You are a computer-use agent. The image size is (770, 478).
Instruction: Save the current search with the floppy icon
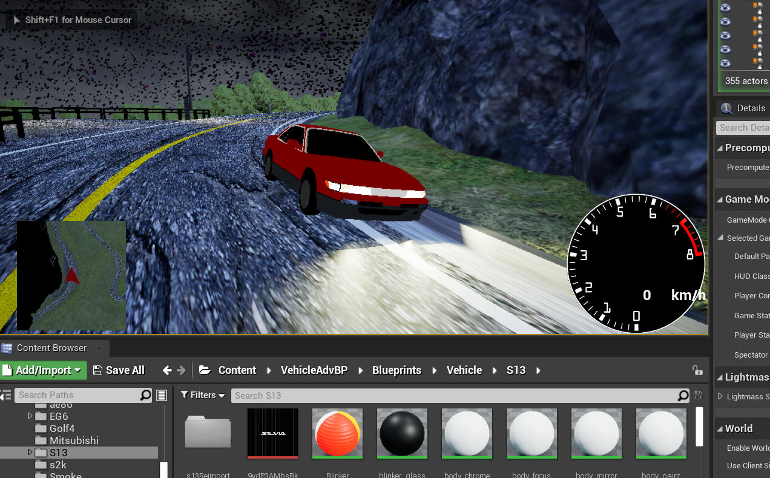(x=698, y=396)
